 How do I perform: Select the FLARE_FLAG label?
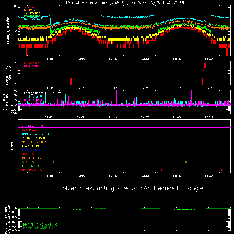tap(30, 146)
